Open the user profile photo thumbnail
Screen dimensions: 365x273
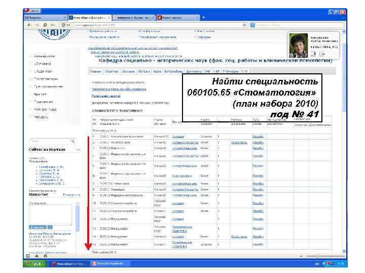click(x=298, y=45)
